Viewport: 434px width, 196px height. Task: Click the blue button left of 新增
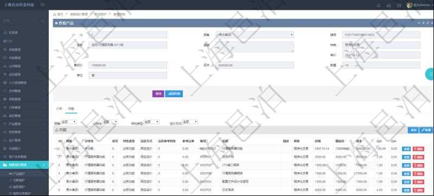click(413, 130)
